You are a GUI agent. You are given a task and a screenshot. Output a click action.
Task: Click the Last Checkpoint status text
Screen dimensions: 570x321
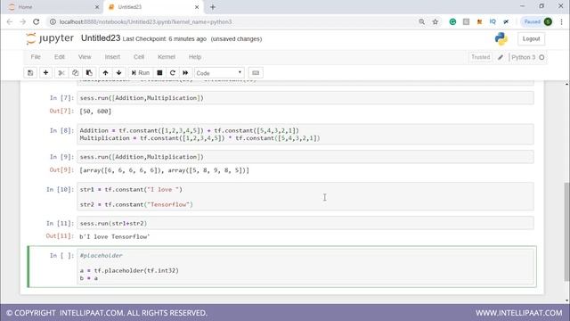tap(164, 39)
